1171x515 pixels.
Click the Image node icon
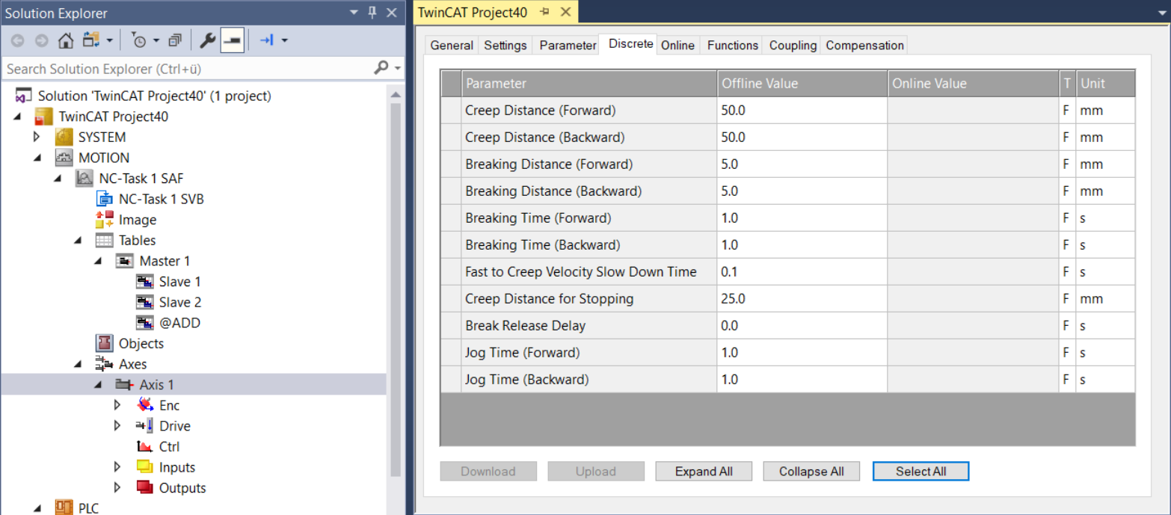point(105,220)
